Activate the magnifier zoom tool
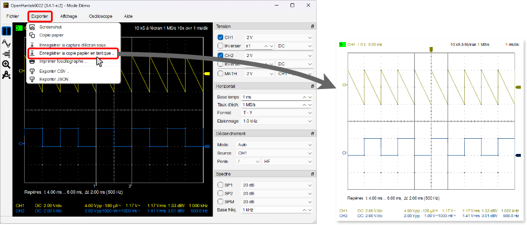 [6, 64]
